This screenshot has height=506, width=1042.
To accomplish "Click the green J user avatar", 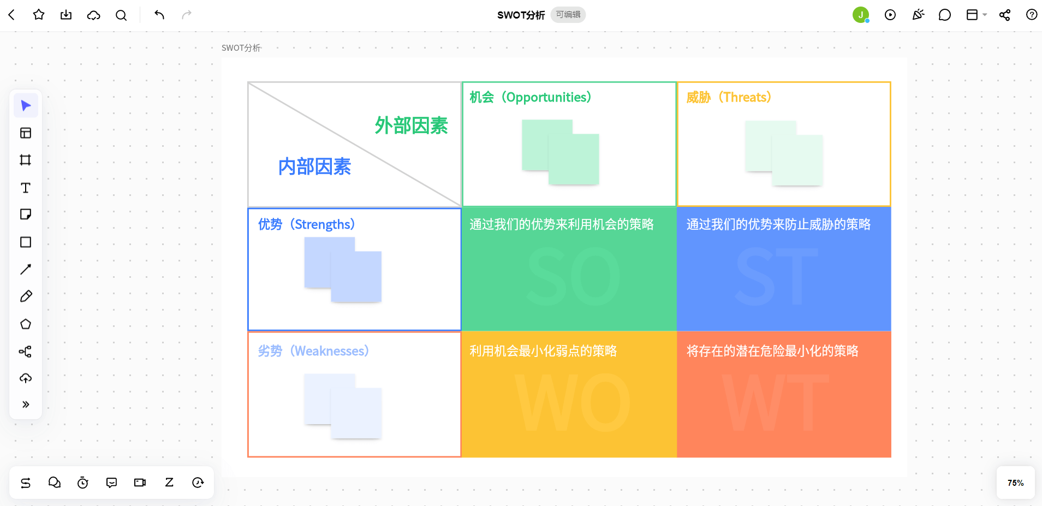I will tap(861, 15).
